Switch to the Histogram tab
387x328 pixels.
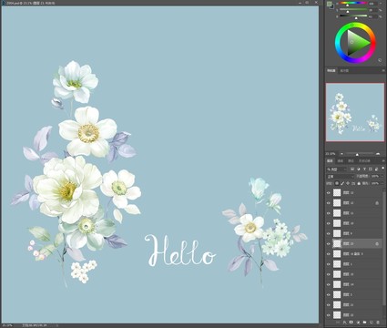344,70
